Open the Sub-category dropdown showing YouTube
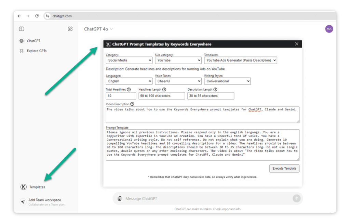 point(178,60)
